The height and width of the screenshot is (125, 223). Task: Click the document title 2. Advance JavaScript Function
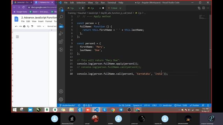click(39, 18)
